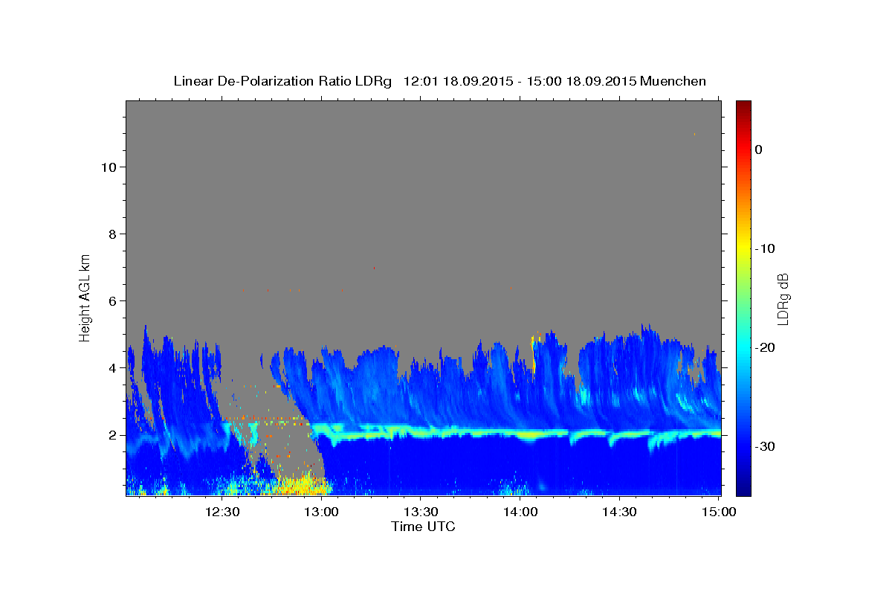This screenshot has height=595, width=892.
Task: Click the '13:00' time tick label
Action: point(321,512)
